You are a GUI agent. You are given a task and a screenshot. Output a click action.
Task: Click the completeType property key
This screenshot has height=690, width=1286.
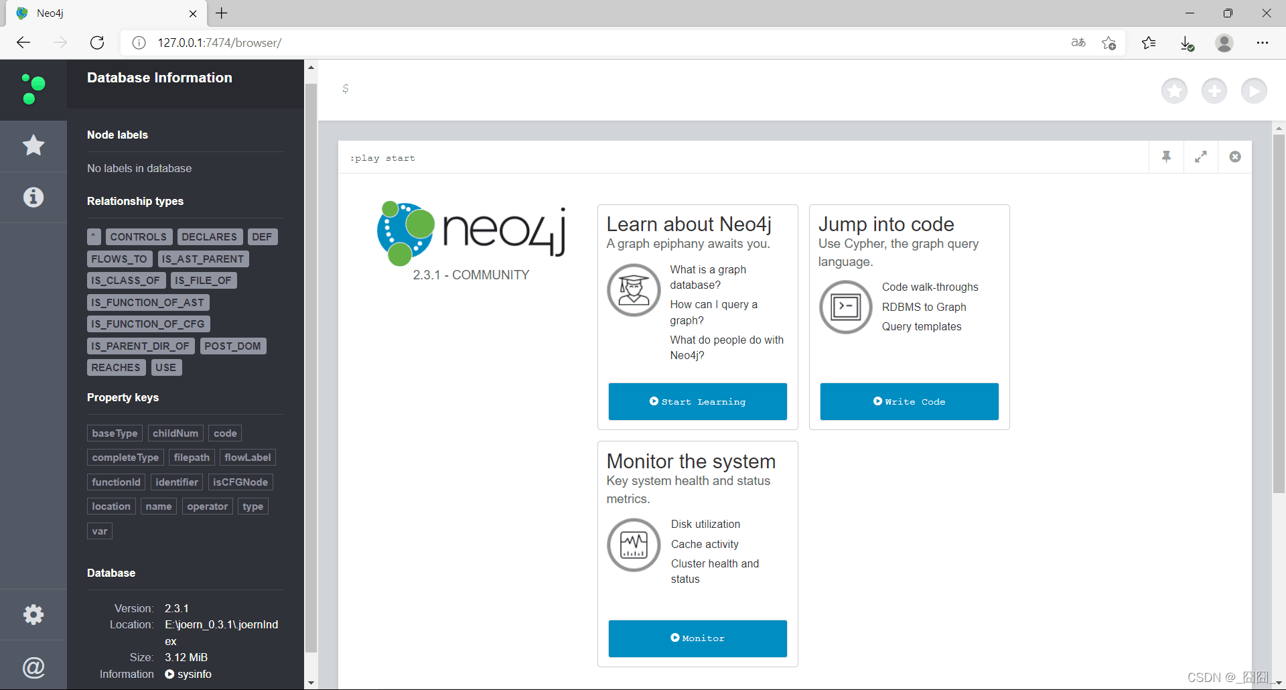point(125,458)
